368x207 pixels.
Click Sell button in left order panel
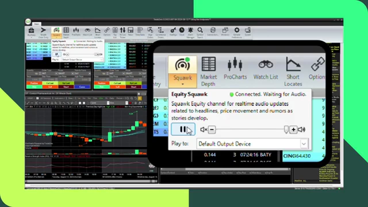tap(50, 87)
